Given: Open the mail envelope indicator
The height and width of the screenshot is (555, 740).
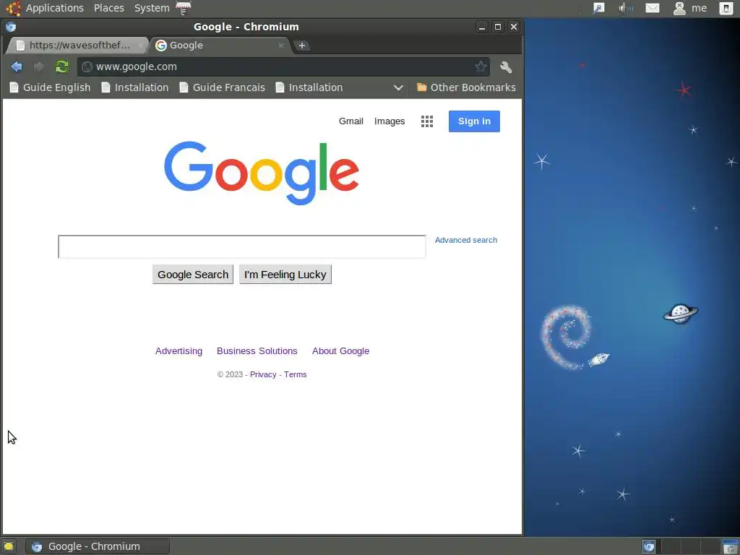Looking at the screenshot, I should pos(653,8).
